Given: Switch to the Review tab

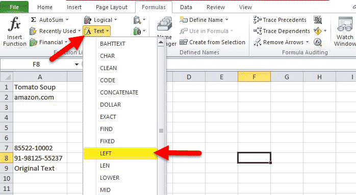Looking at the screenshot, I should click(215, 7).
